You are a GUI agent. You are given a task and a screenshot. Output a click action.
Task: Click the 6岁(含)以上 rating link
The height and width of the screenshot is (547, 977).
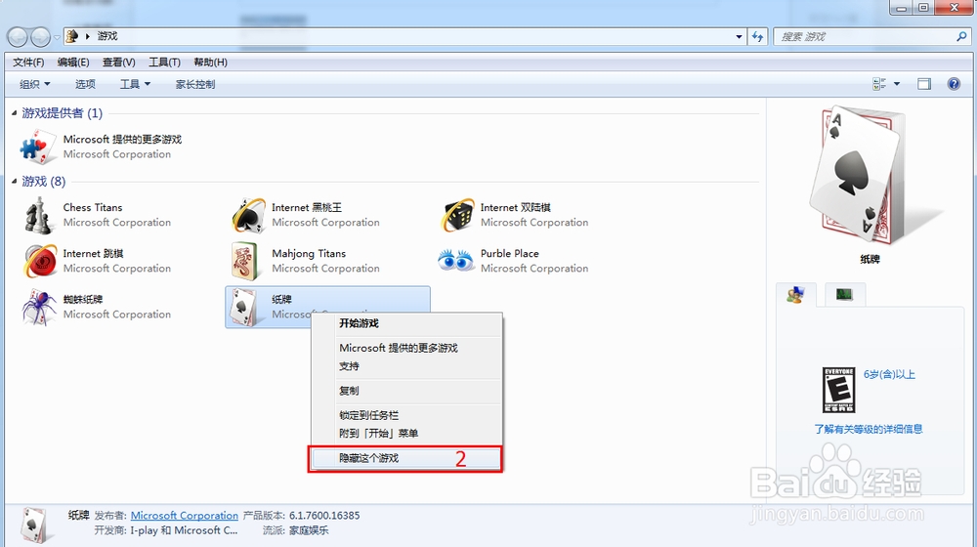pos(889,374)
